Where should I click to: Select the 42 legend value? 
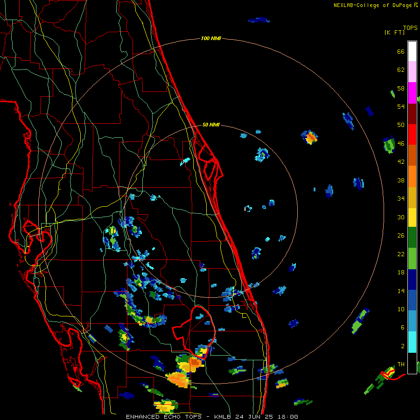[x=401, y=162]
